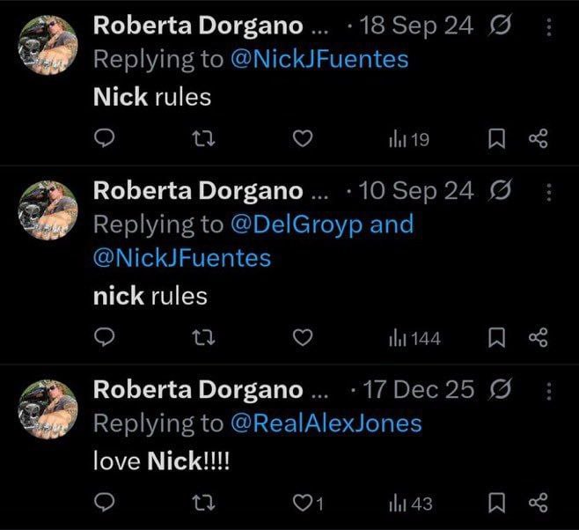Open the @NickJFuentes mention in first tweet
579x530 pixels.
pos(319,60)
